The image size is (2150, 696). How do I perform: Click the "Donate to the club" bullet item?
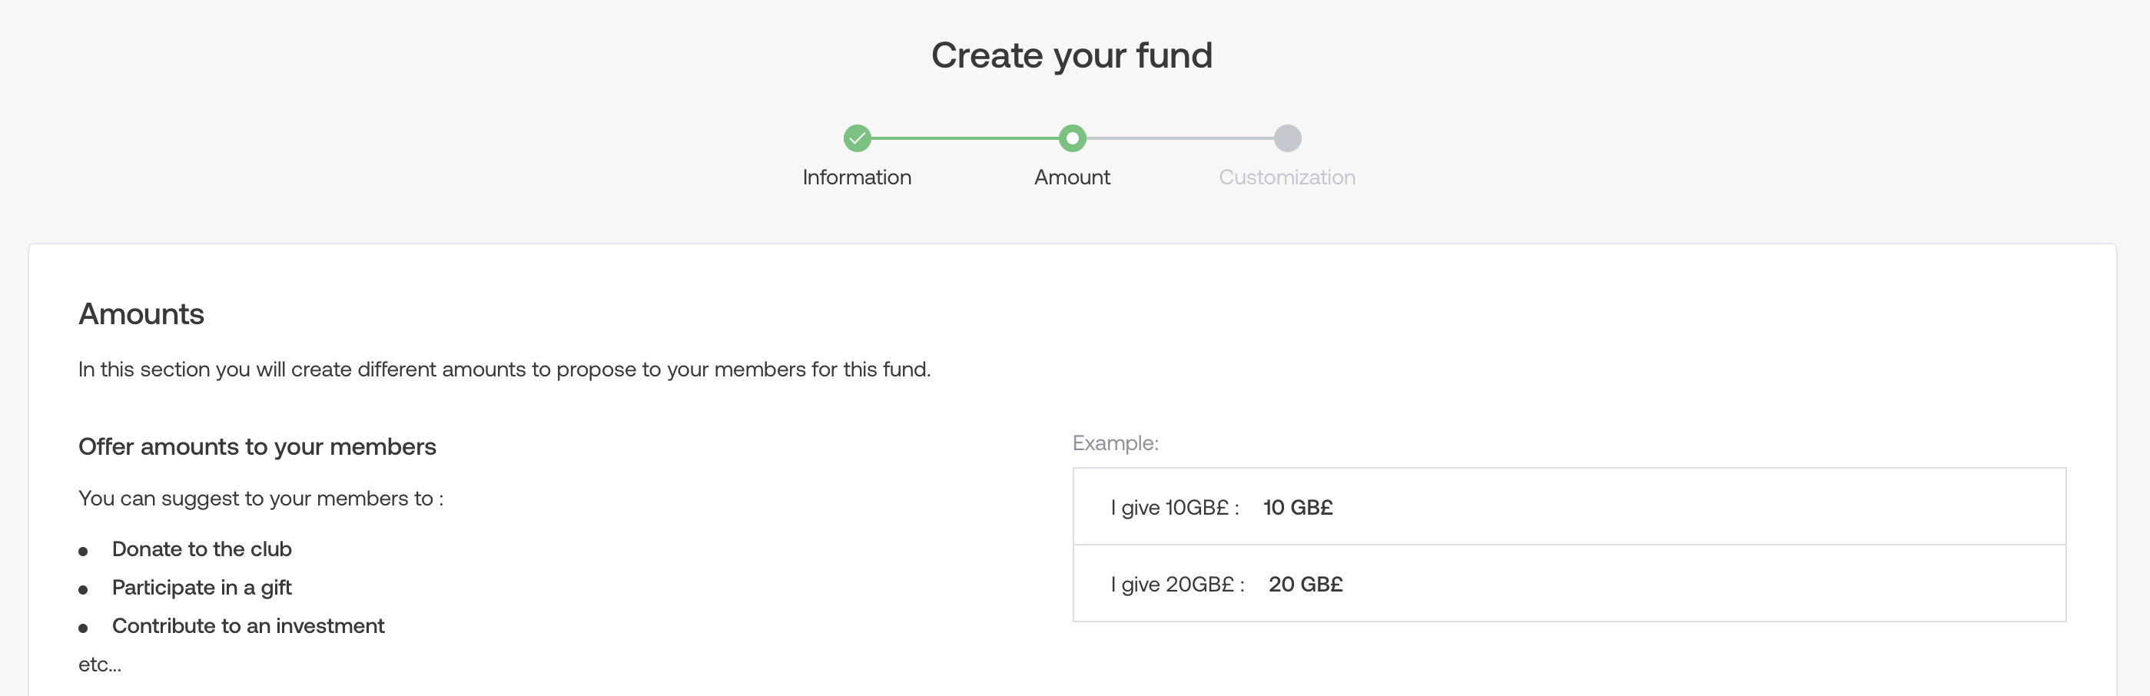click(202, 549)
